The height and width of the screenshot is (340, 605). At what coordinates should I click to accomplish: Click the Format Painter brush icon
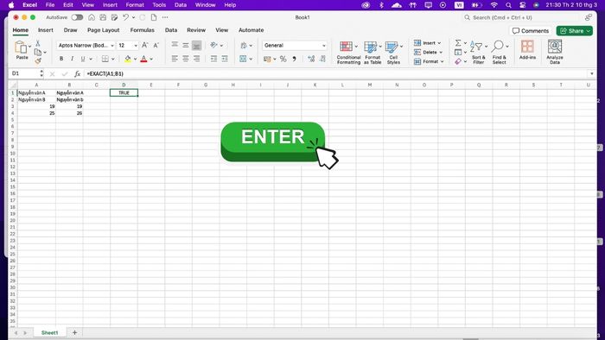[38, 61]
